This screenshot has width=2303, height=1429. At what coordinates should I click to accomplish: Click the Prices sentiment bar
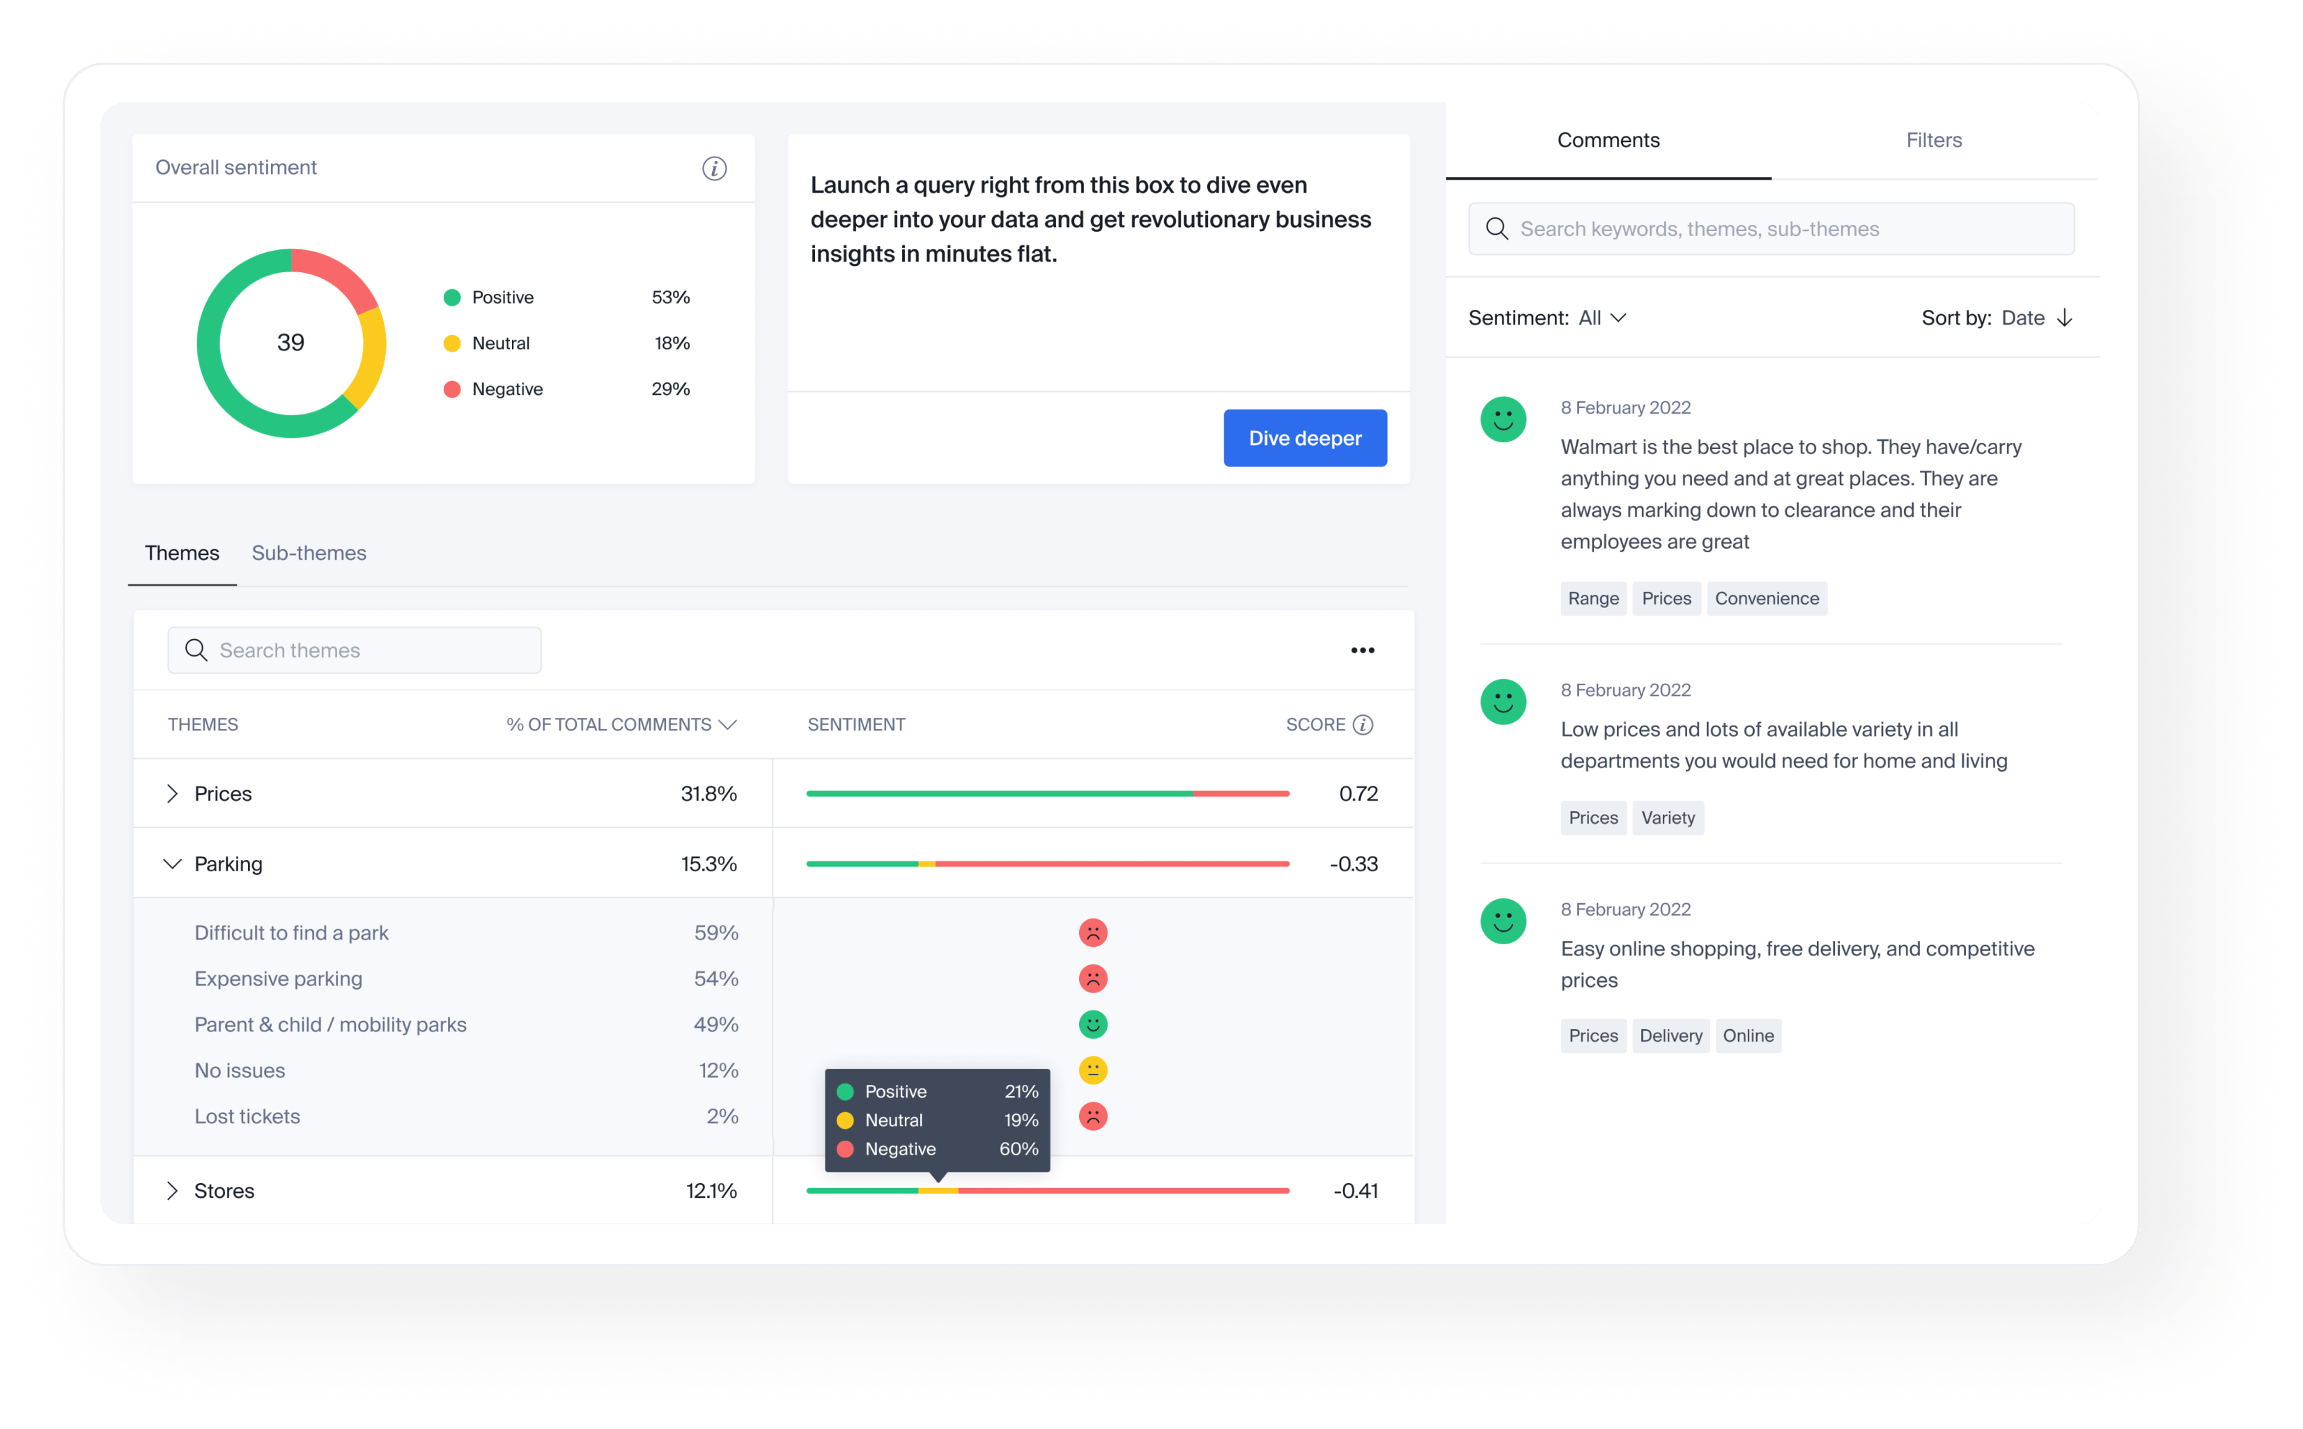pyautogui.click(x=1048, y=794)
